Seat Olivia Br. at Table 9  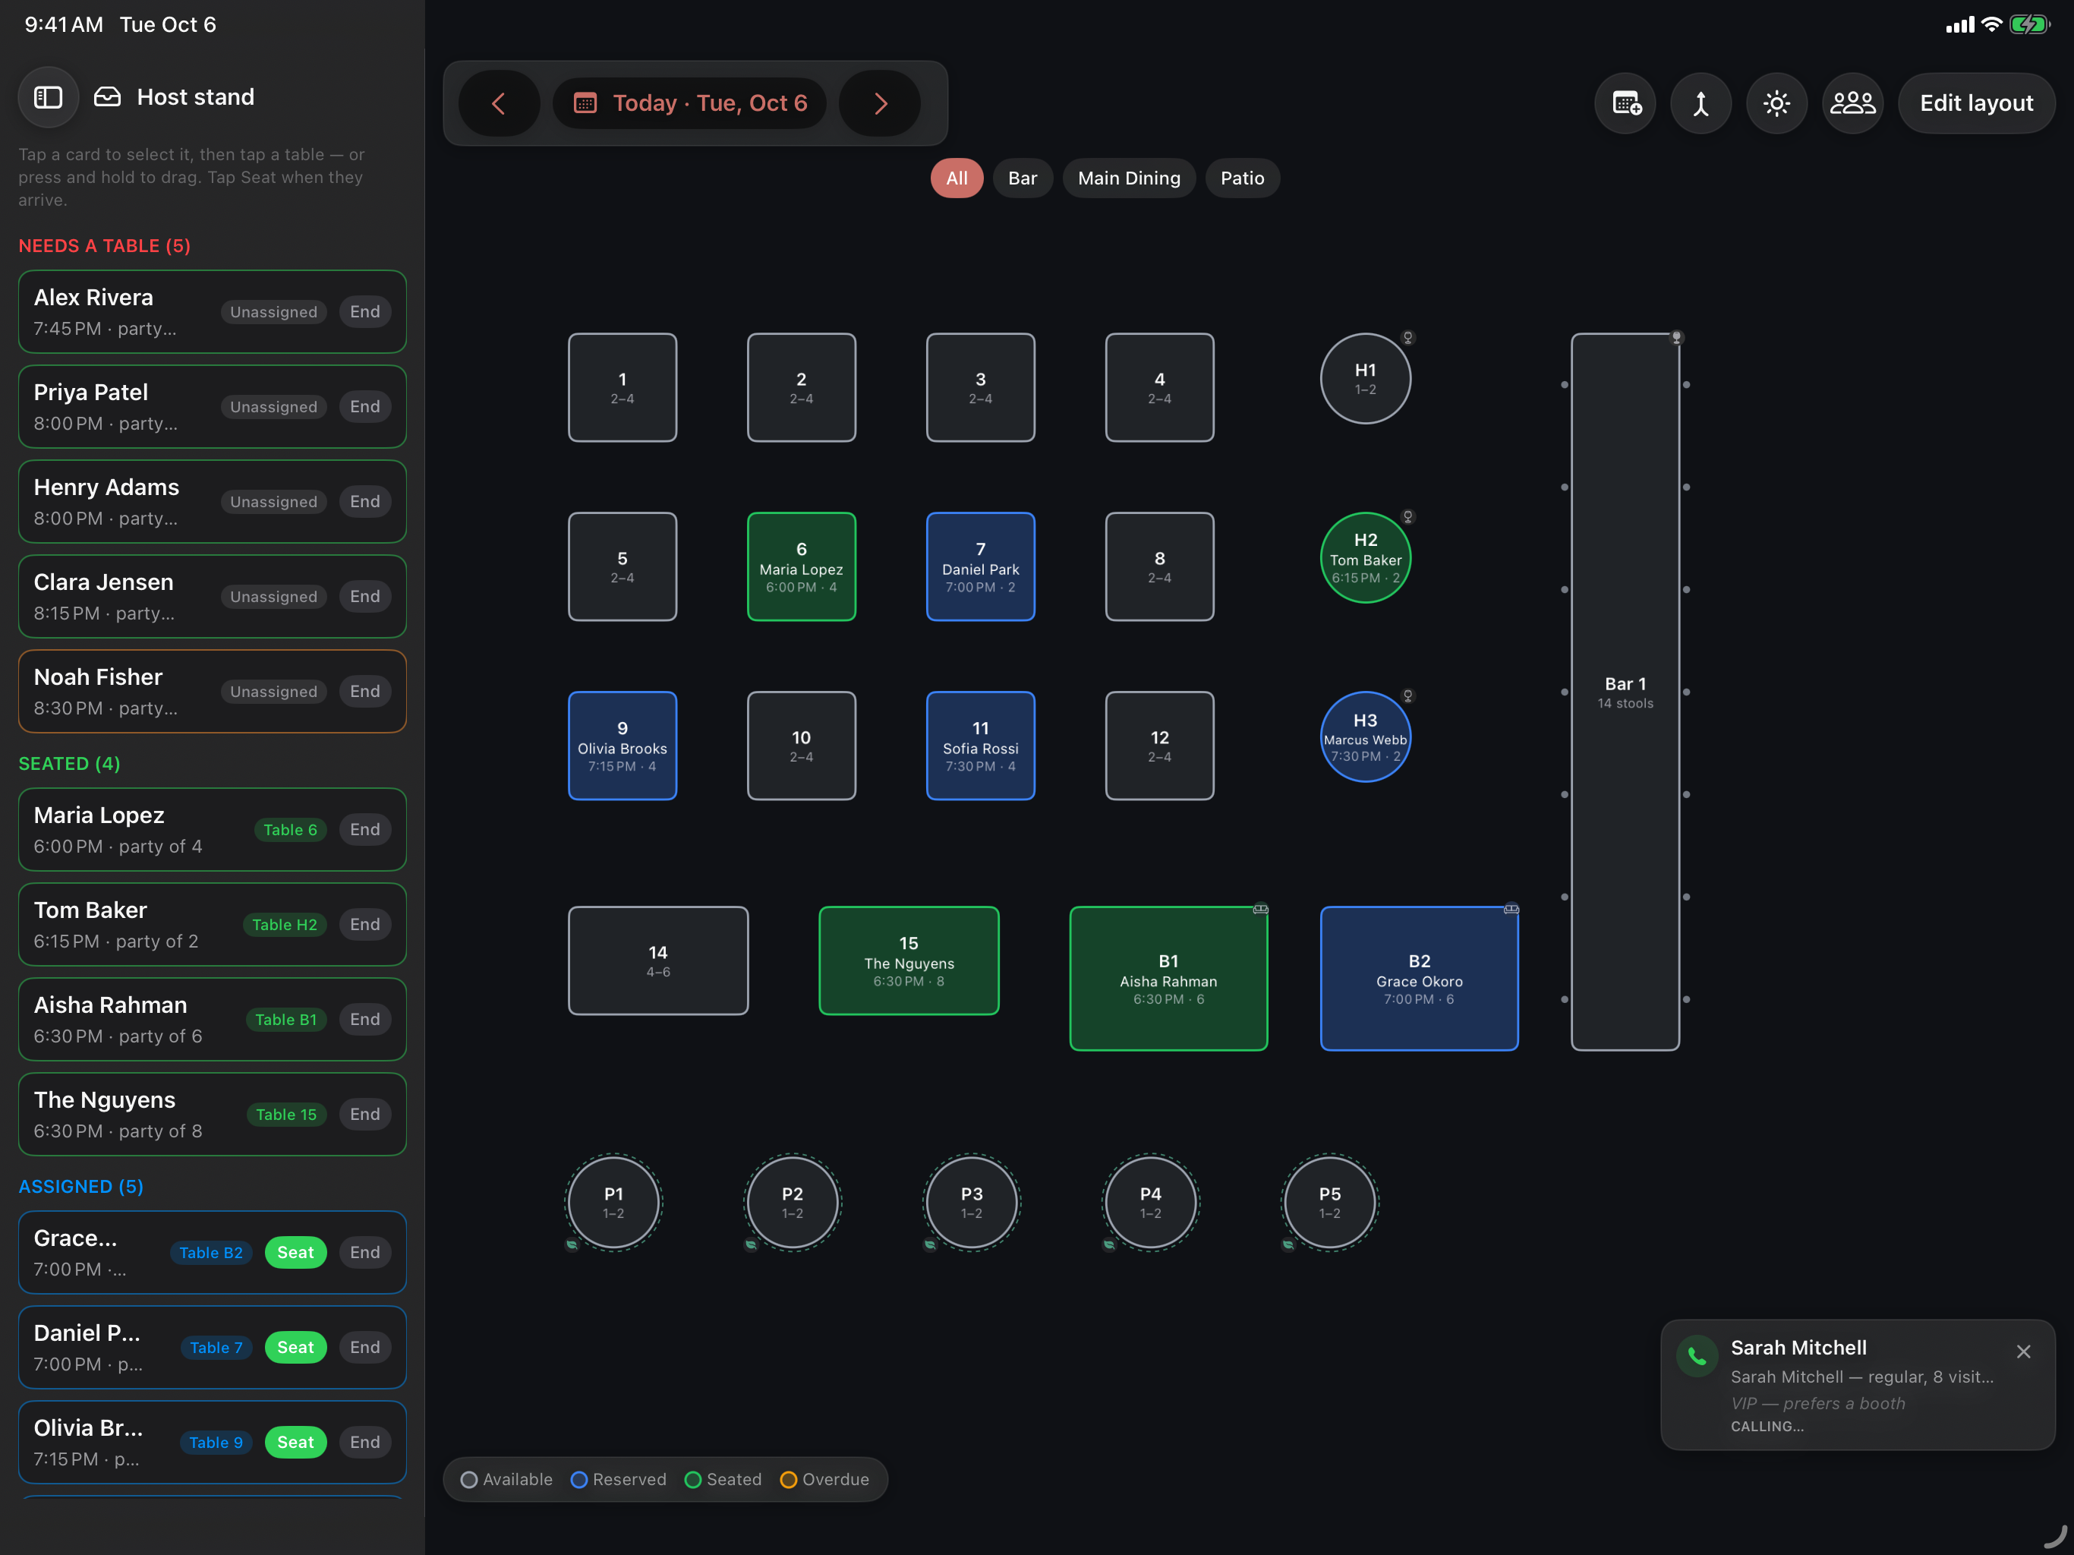(x=295, y=1442)
